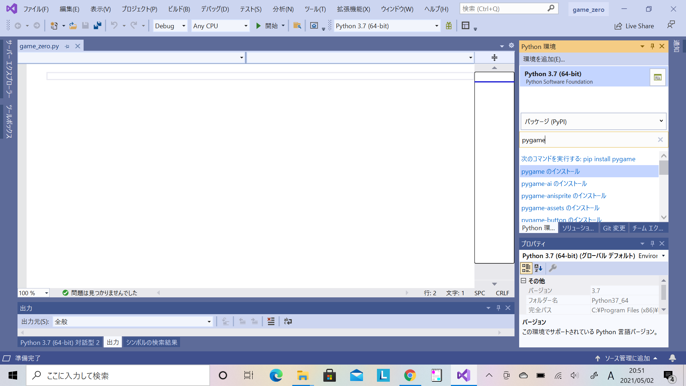Toggle word wrap in output panel
The height and width of the screenshot is (386, 686).
(288, 321)
